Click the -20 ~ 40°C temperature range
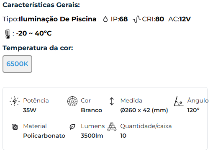 (x=34, y=33)
